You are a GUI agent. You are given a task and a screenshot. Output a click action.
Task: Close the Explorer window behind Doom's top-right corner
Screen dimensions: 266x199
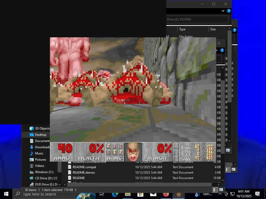[219, 43]
